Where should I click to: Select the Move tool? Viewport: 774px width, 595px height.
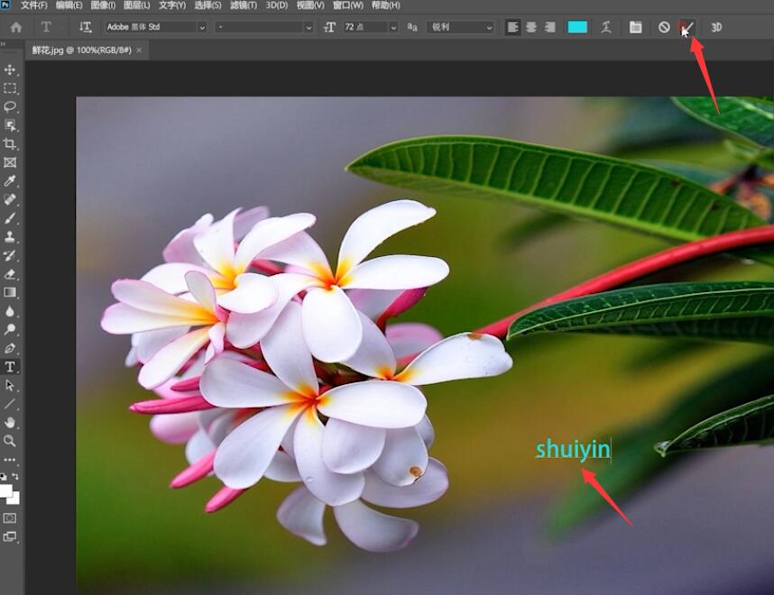(x=10, y=69)
